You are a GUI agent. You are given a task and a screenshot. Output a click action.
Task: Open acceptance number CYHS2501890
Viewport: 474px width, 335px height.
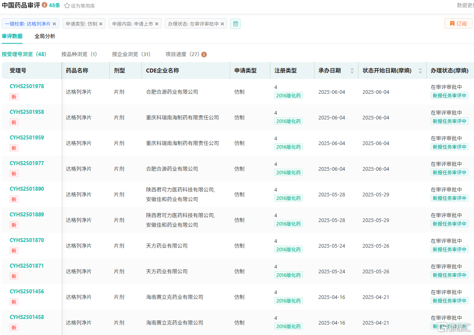pos(27,189)
